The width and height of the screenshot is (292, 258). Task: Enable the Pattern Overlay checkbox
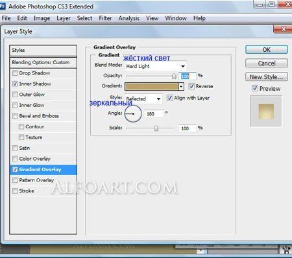15,180
